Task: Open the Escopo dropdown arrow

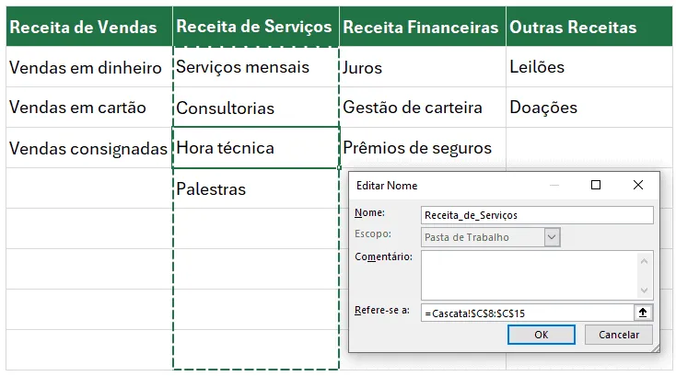Action: pyautogui.click(x=552, y=237)
